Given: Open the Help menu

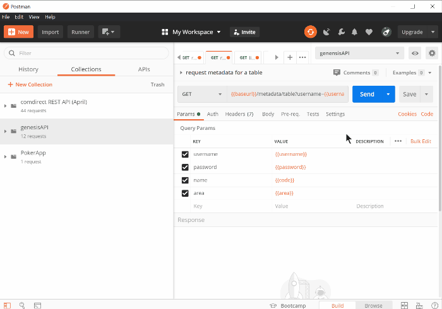Looking at the screenshot, I should click(x=50, y=17).
